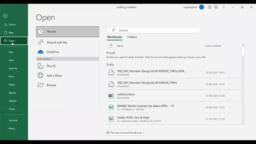256x144 pixels.
Task: Click the file type icon in column header
Action: click(111, 46)
